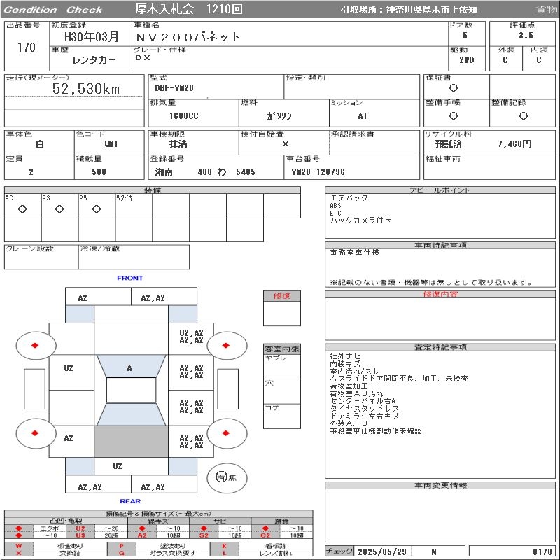
Task: Expand the 査定特記事項 section header
Action: [x=441, y=347]
